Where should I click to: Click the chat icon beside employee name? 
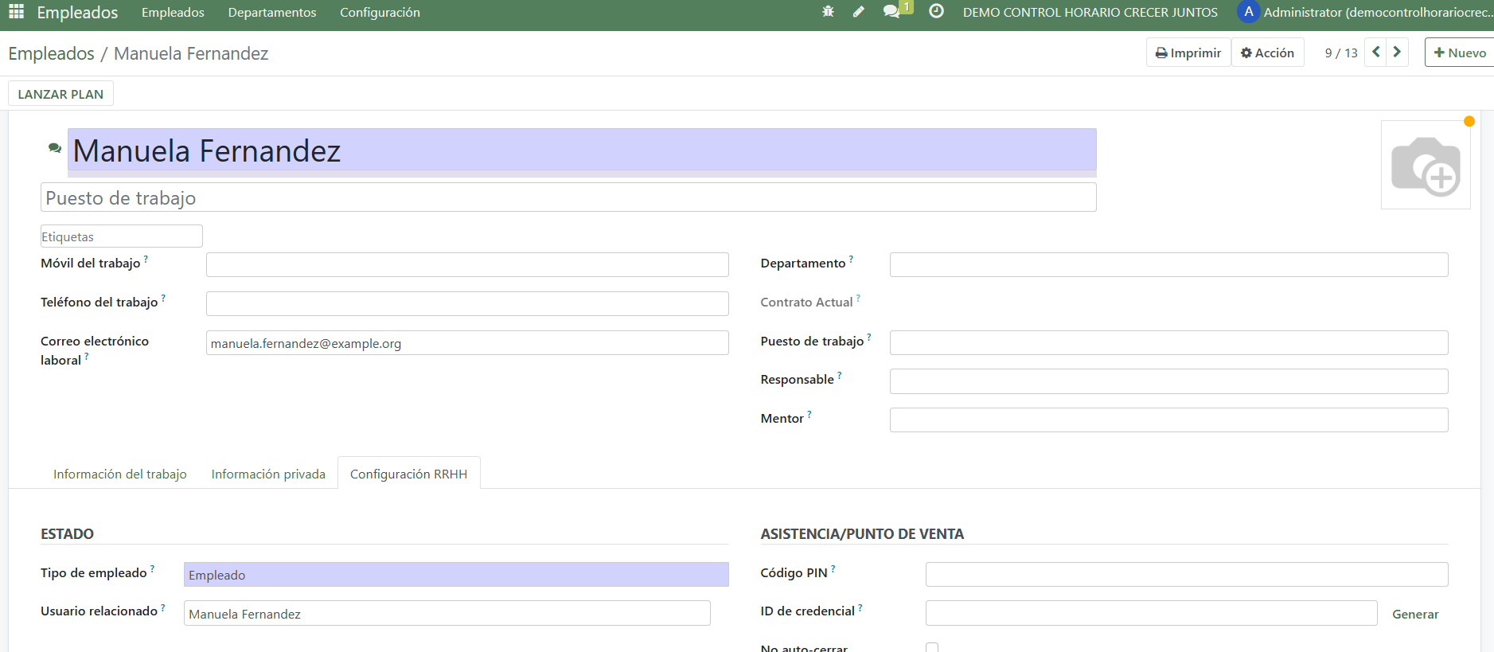point(54,148)
